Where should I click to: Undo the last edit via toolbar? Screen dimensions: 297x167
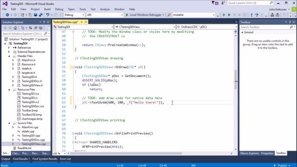tap(47, 15)
